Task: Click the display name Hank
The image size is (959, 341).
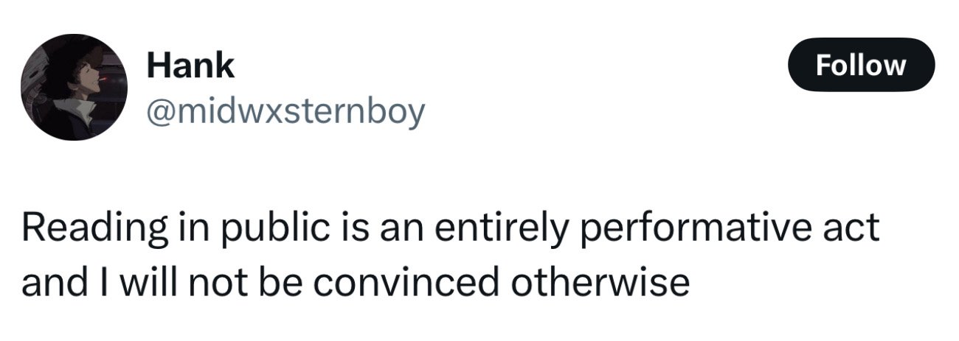Action: coord(190,66)
